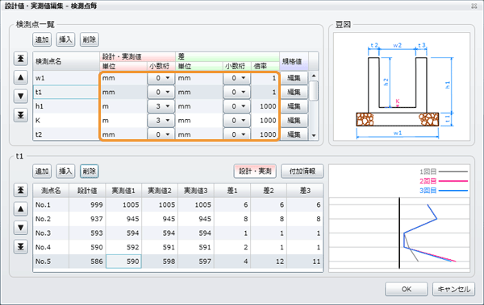Move to top in 検測点一覧 list
The height and width of the screenshot is (305, 484).
click(21, 59)
